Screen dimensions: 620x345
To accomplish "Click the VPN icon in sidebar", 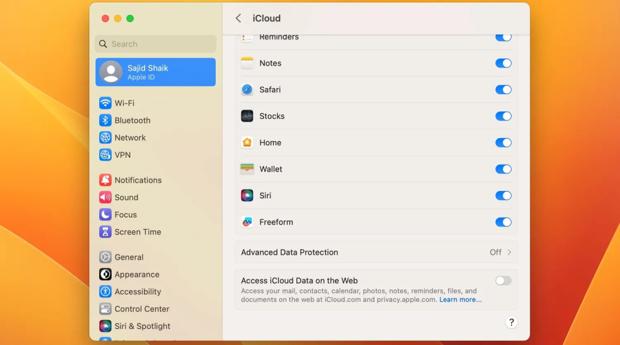I will (x=105, y=155).
